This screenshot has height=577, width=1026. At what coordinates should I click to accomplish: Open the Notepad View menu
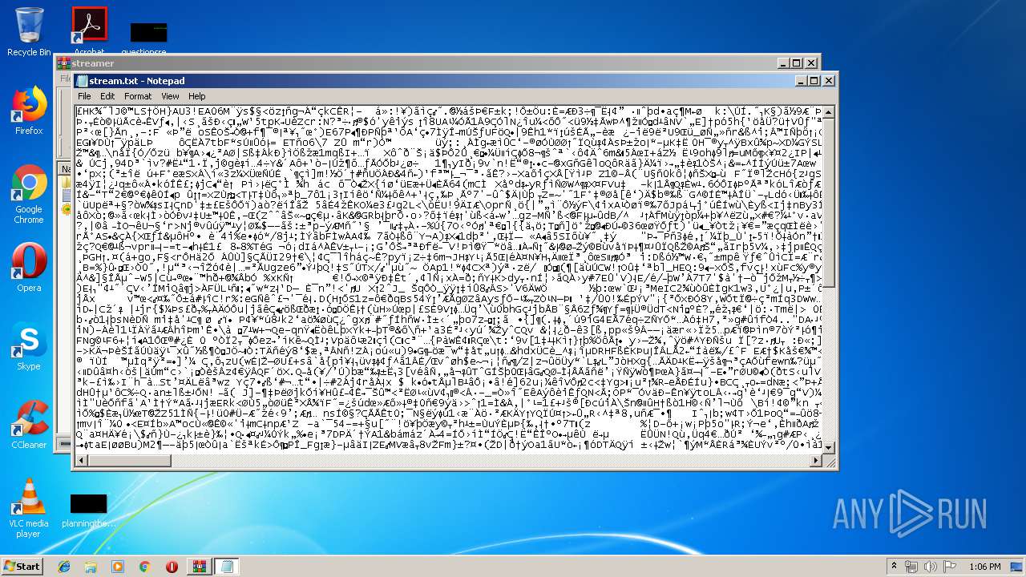tap(170, 96)
